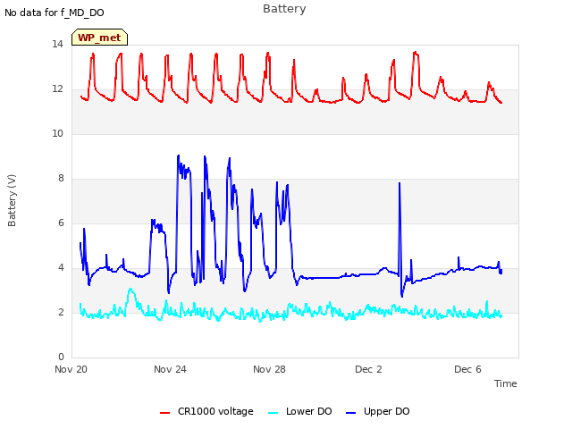Click the 6 y-axis tick label
The height and width of the screenshot is (429, 572).
point(61,223)
